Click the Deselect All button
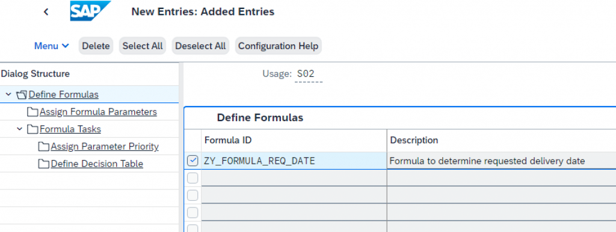The image size is (616, 232). click(200, 46)
